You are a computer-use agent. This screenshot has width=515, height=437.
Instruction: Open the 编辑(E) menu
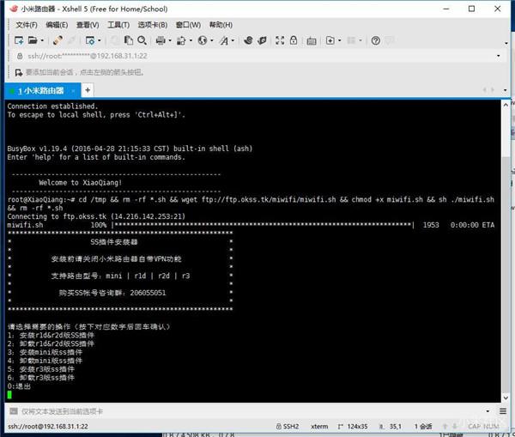click(57, 25)
